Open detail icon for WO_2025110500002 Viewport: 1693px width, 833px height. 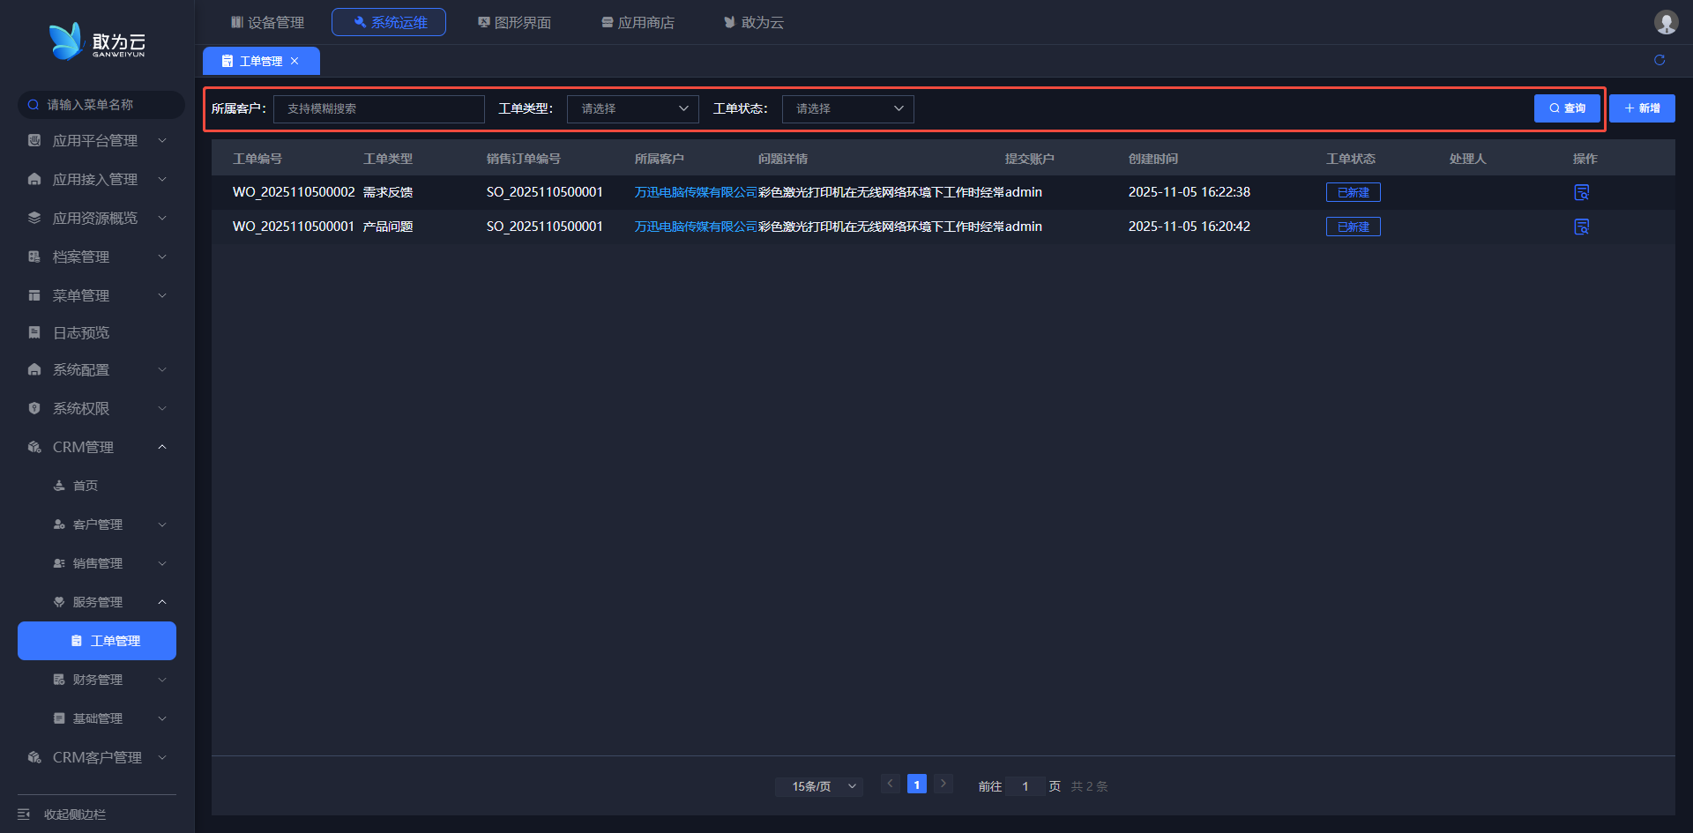pyautogui.click(x=1582, y=192)
